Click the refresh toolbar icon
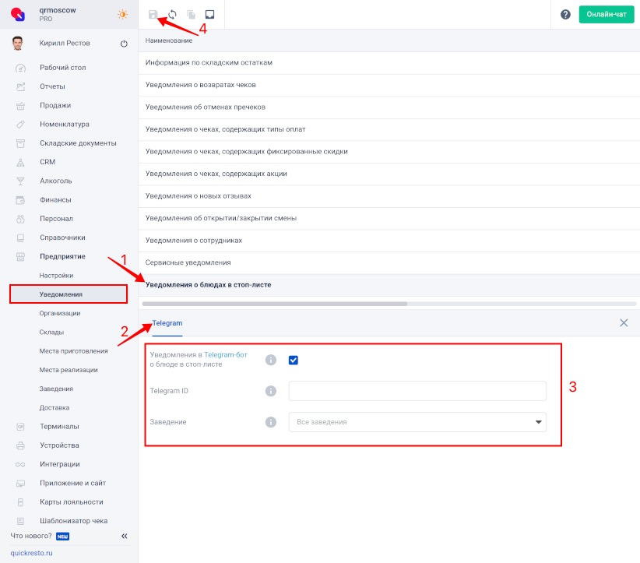This screenshot has height=563, width=640. (172, 15)
